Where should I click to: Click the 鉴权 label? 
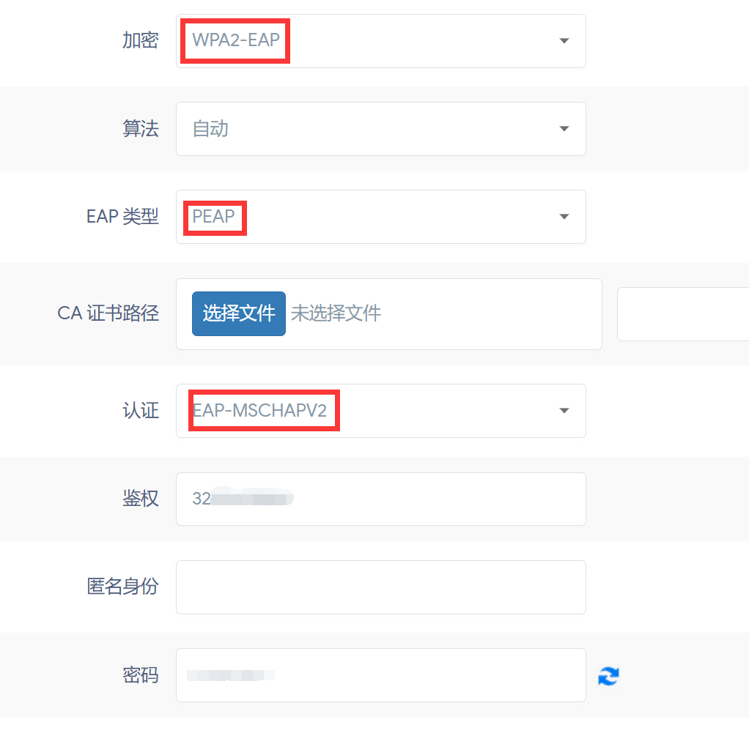pyautogui.click(x=140, y=499)
